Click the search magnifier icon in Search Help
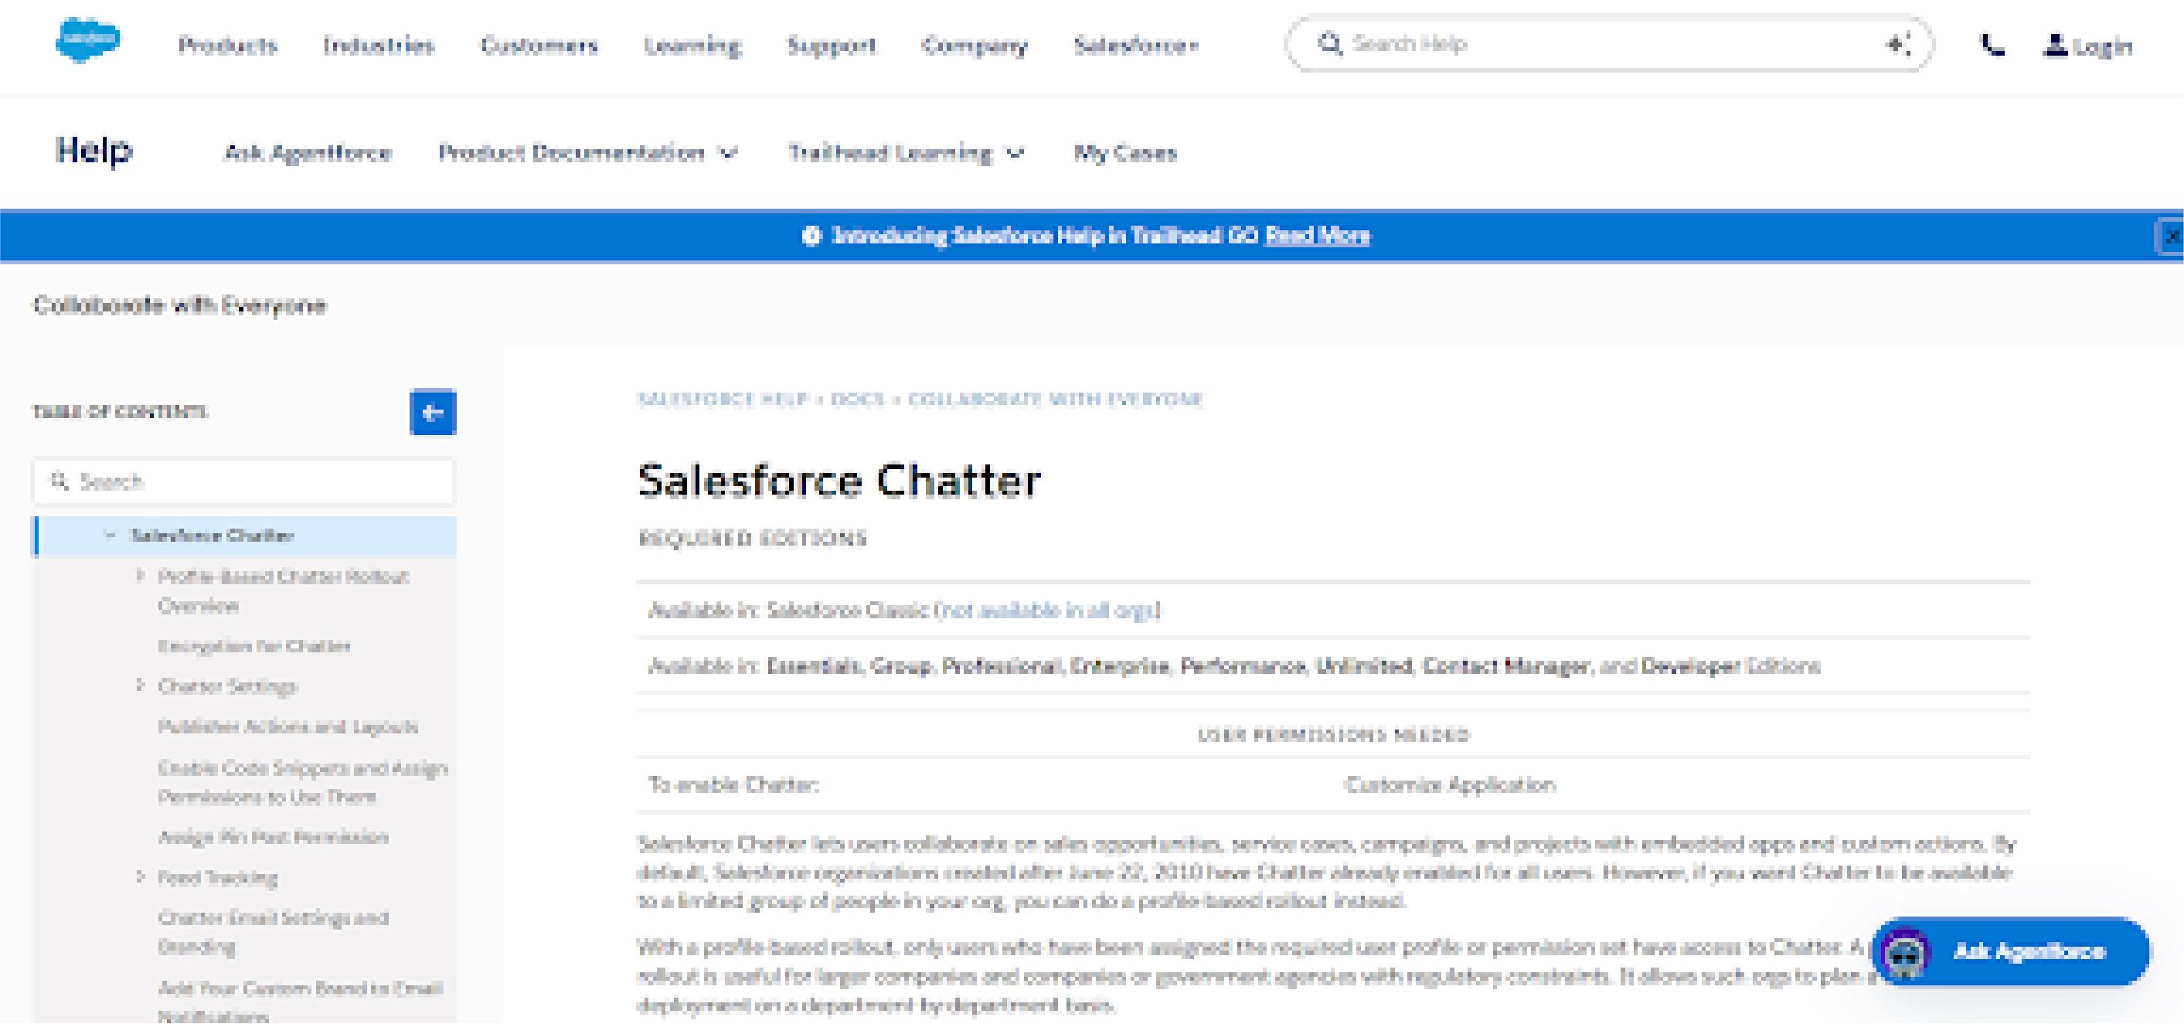This screenshot has height=1024, width=2184. click(x=1330, y=43)
